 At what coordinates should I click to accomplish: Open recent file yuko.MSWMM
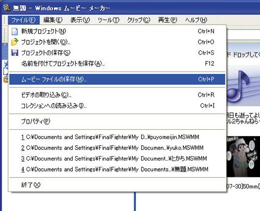point(117,148)
